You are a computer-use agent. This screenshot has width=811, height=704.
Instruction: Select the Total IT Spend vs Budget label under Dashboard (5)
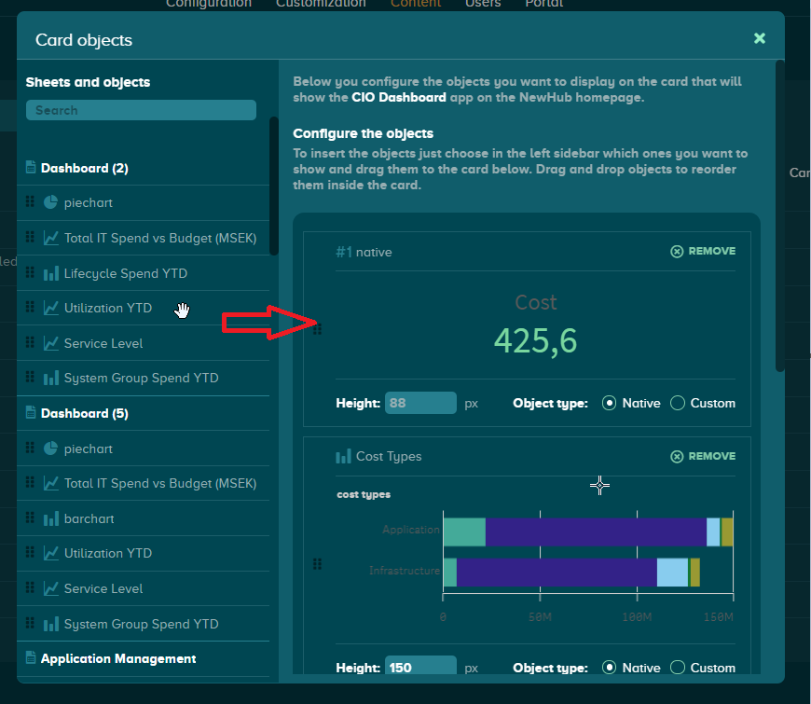point(160,483)
